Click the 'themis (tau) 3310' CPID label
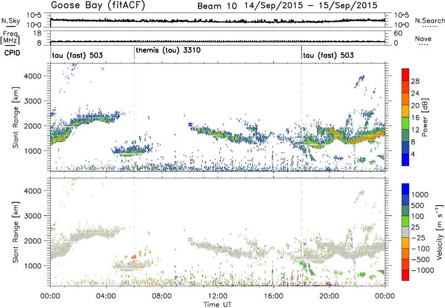Viewport: 445px width, 308px height. (x=168, y=51)
